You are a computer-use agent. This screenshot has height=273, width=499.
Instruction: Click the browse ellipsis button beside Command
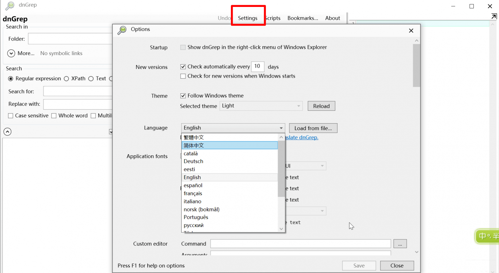click(400, 244)
